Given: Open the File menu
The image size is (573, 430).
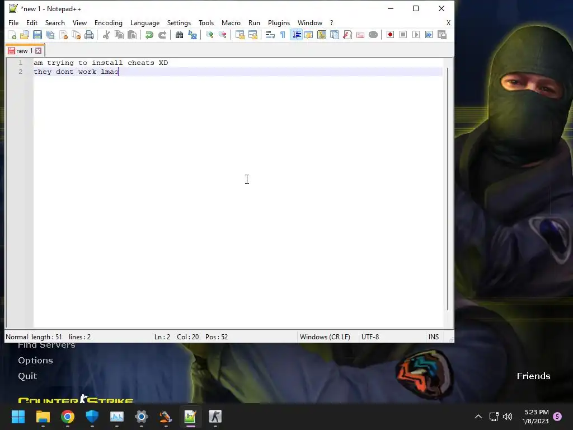Looking at the screenshot, I should click(13, 22).
